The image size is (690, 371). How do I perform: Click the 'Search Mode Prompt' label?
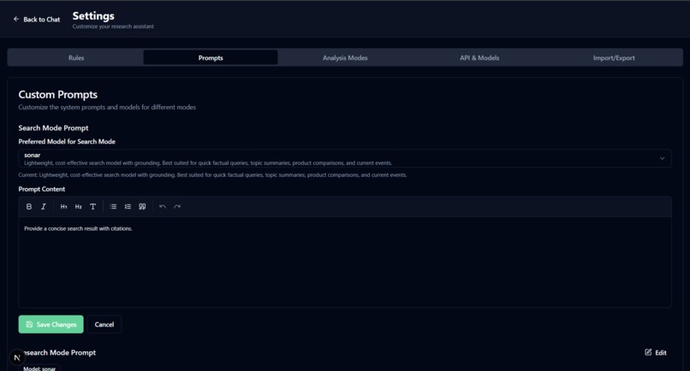coord(53,128)
